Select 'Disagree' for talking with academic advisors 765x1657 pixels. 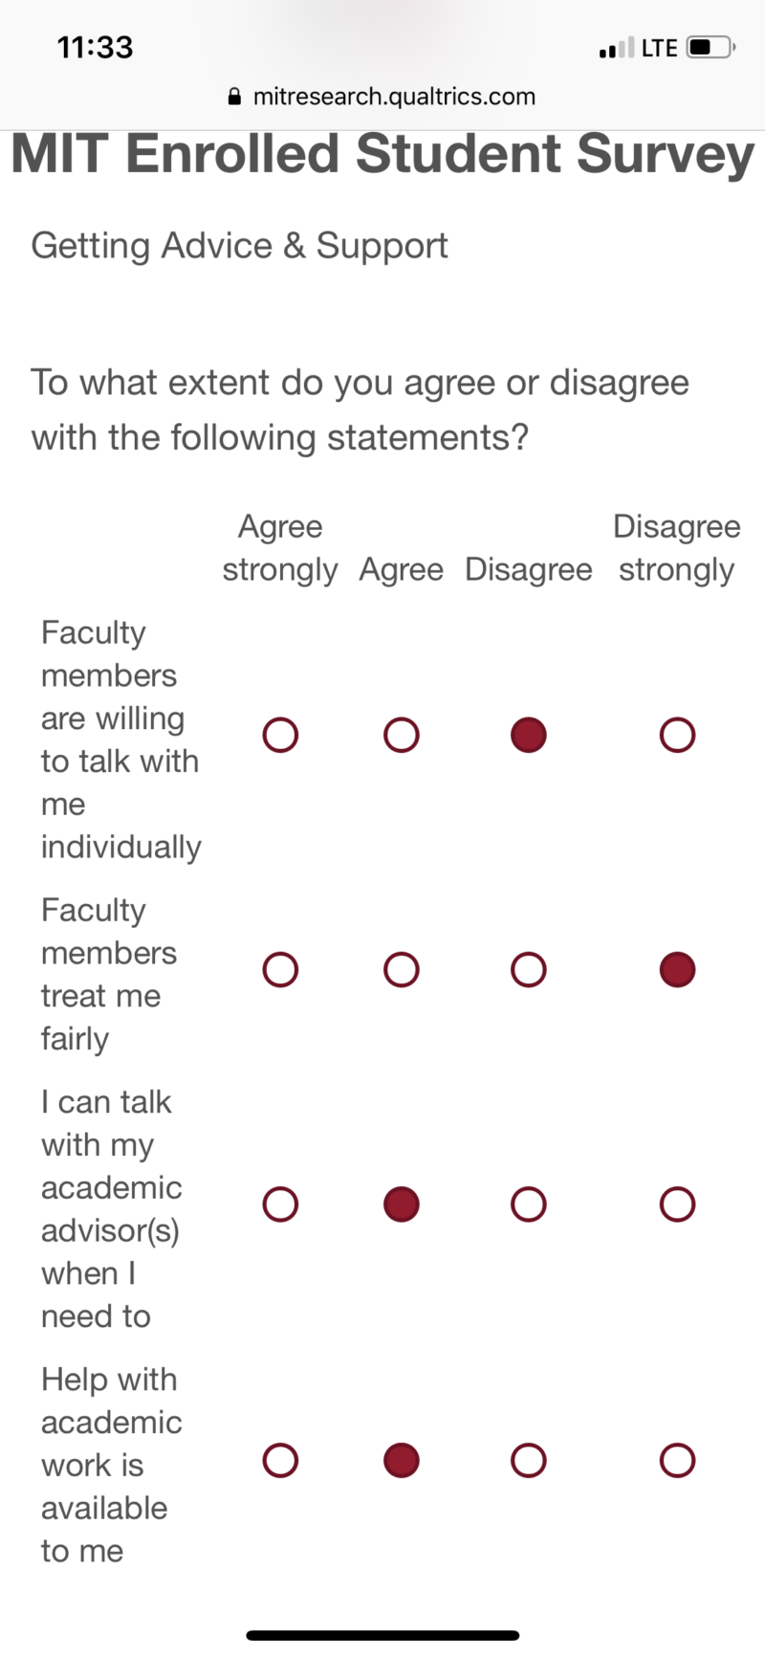tap(528, 1204)
